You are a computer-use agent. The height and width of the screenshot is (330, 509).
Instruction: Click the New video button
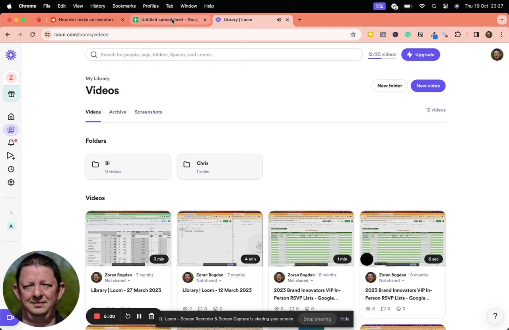[428, 86]
